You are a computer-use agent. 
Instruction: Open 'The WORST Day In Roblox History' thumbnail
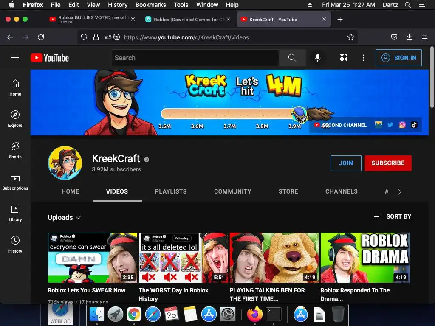pyautogui.click(x=184, y=258)
